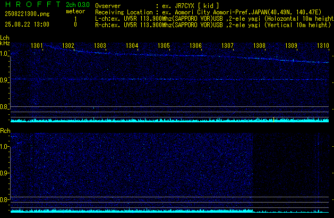Click the 1309 time label
334x218 pixels.
291,46
